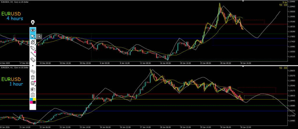Click the trash bin to clear drawings
298x129 pixels.
pyautogui.click(x=33, y=77)
